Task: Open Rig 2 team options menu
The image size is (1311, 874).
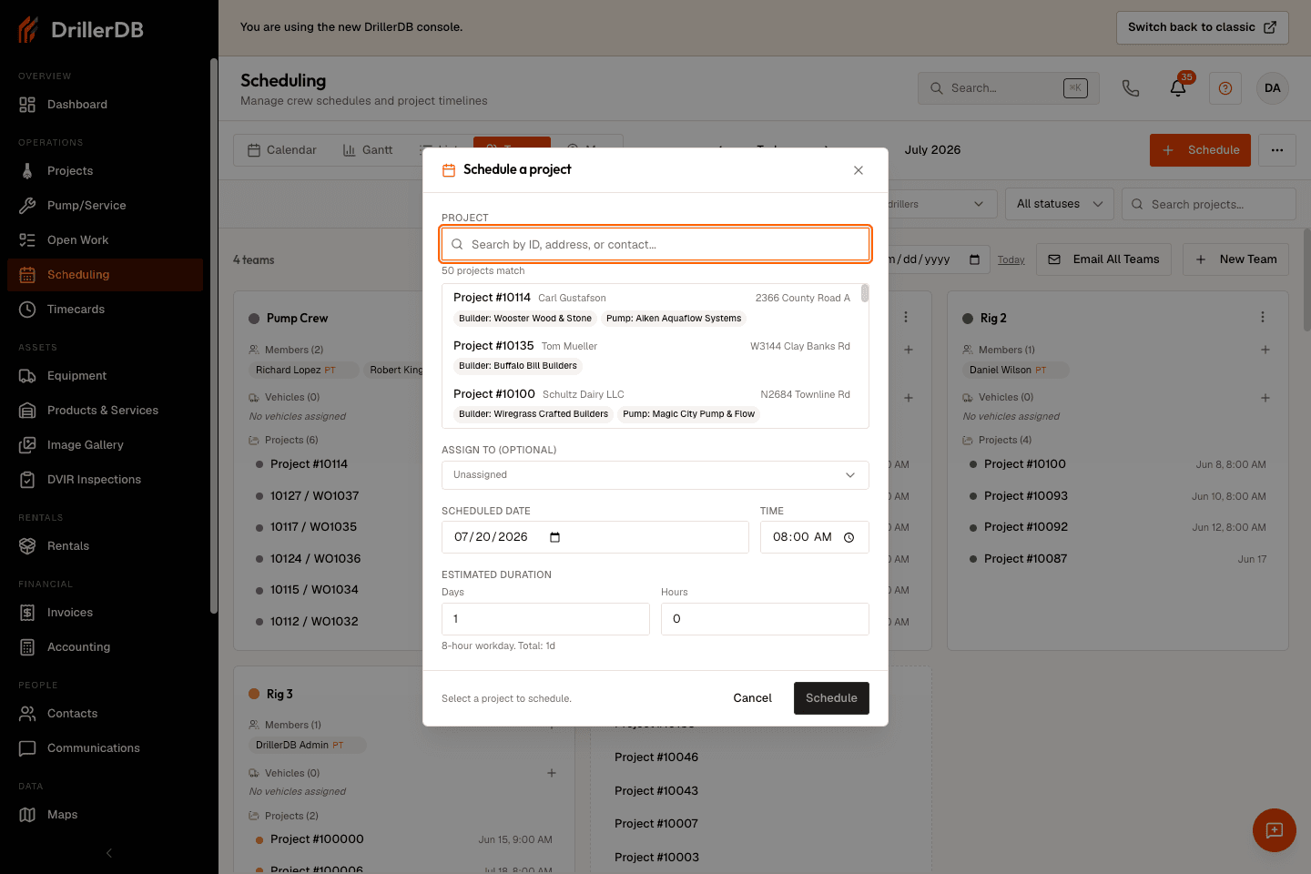Action: [1263, 317]
